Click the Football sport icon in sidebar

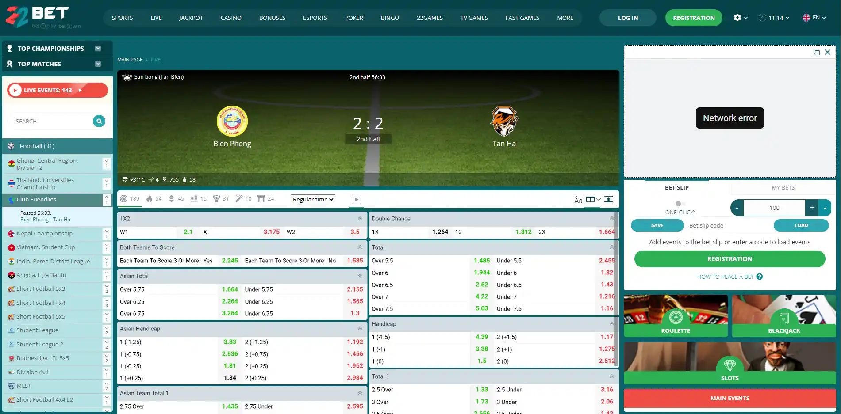[x=11, y=146]
